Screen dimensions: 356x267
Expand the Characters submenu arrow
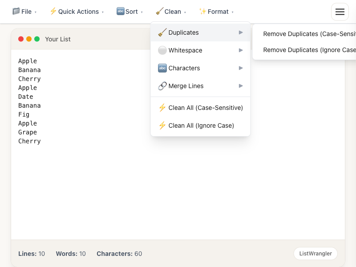point(241,68)
